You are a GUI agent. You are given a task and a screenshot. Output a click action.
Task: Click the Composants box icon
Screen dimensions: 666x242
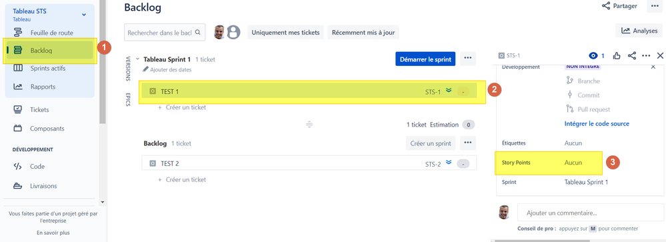tap(18, 128)
